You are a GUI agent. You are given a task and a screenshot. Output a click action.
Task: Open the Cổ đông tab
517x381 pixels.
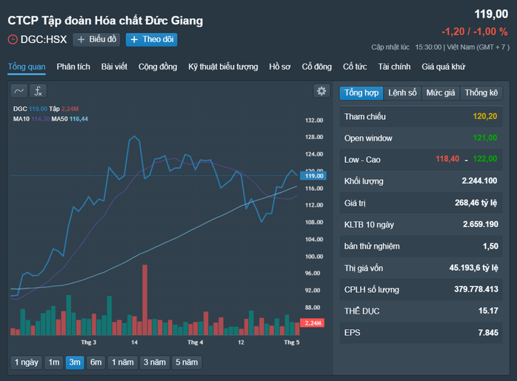[317, 67]
